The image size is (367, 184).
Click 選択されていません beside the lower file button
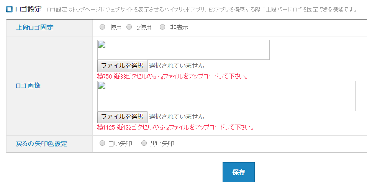coord(177,117)
